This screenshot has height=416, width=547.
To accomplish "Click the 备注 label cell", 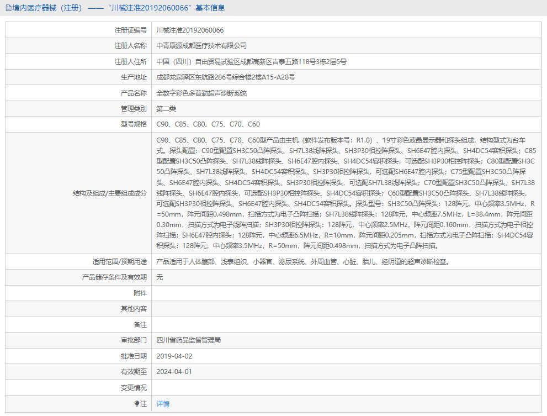I will [78, 324].
